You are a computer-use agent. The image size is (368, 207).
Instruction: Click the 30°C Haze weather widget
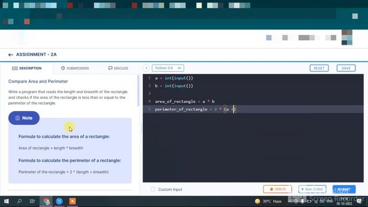(x=268, y=201)
